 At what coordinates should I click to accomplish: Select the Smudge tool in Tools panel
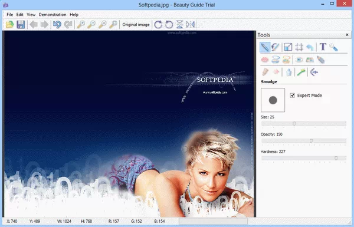click(x=265, y=47)
